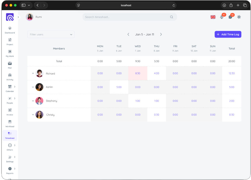This screenshot has width=251, height=180.
Task: Open Richard's Wednesday 8:30 entry
Action: click(138, 73)
